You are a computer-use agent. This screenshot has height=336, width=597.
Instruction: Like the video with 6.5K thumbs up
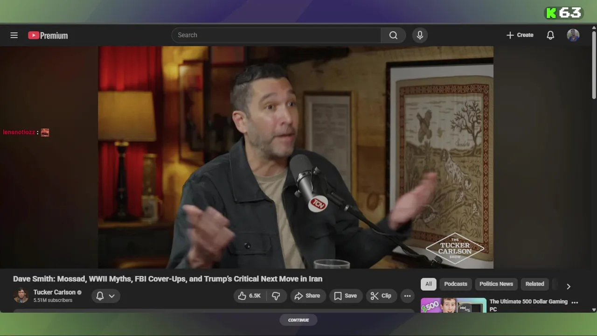tap(250, 296)
